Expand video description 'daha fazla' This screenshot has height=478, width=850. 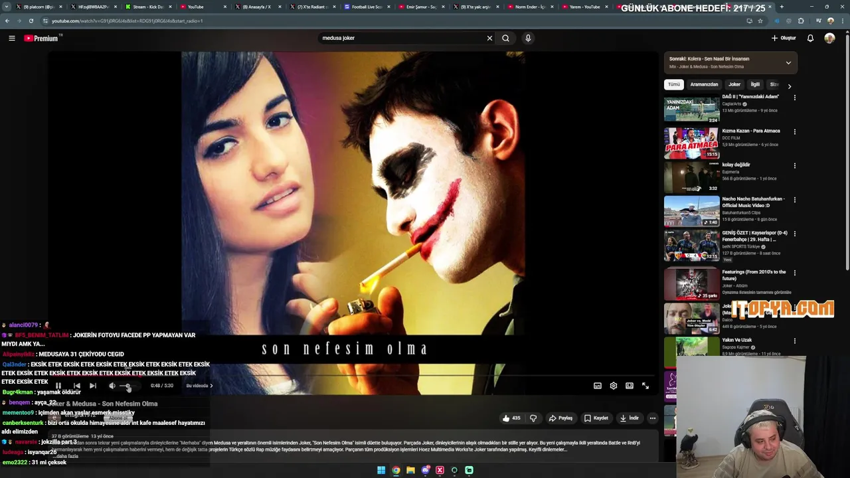coord(67,456)
